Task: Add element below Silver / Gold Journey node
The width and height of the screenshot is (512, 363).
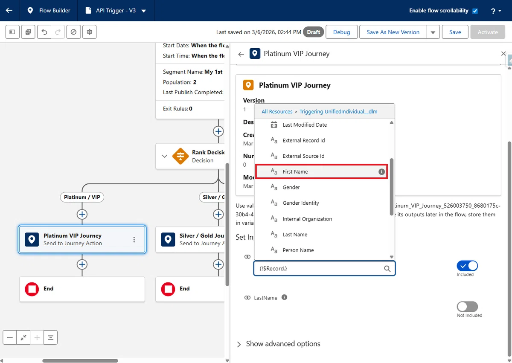Action: pos(218,265)
